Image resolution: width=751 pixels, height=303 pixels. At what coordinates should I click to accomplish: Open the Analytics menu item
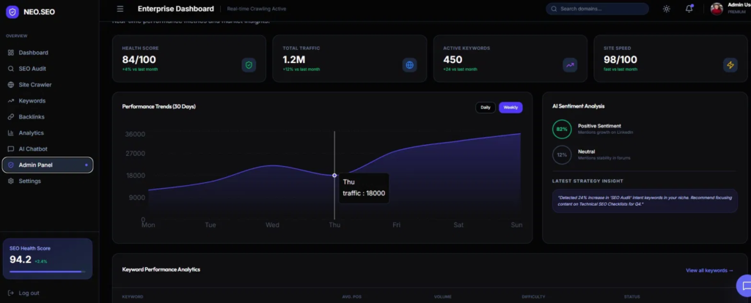coord(48,133)
